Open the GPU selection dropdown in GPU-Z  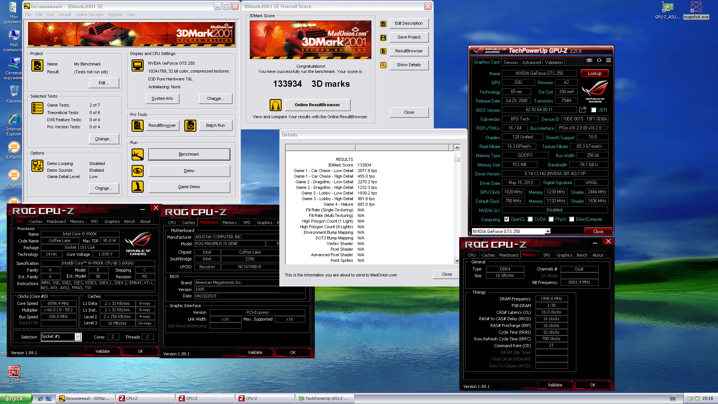coord(547,232)
